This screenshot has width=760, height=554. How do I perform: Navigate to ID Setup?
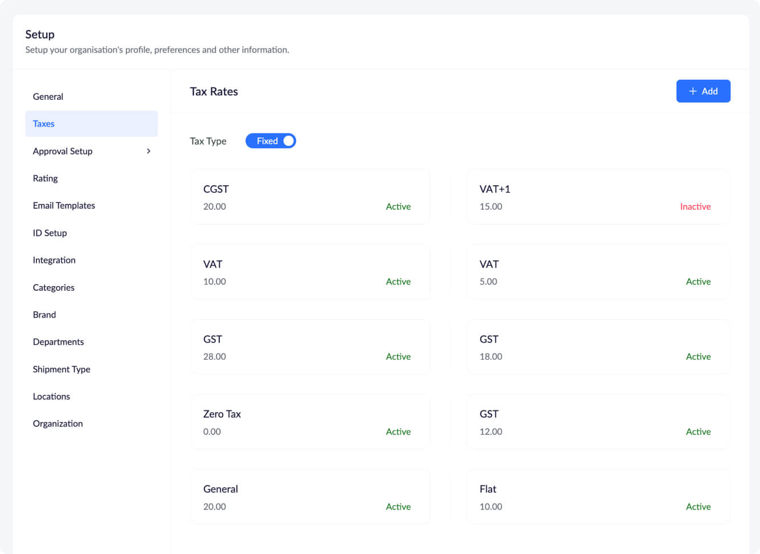coord(50,233)
